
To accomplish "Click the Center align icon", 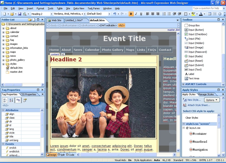I will click(x=153, y=14).
